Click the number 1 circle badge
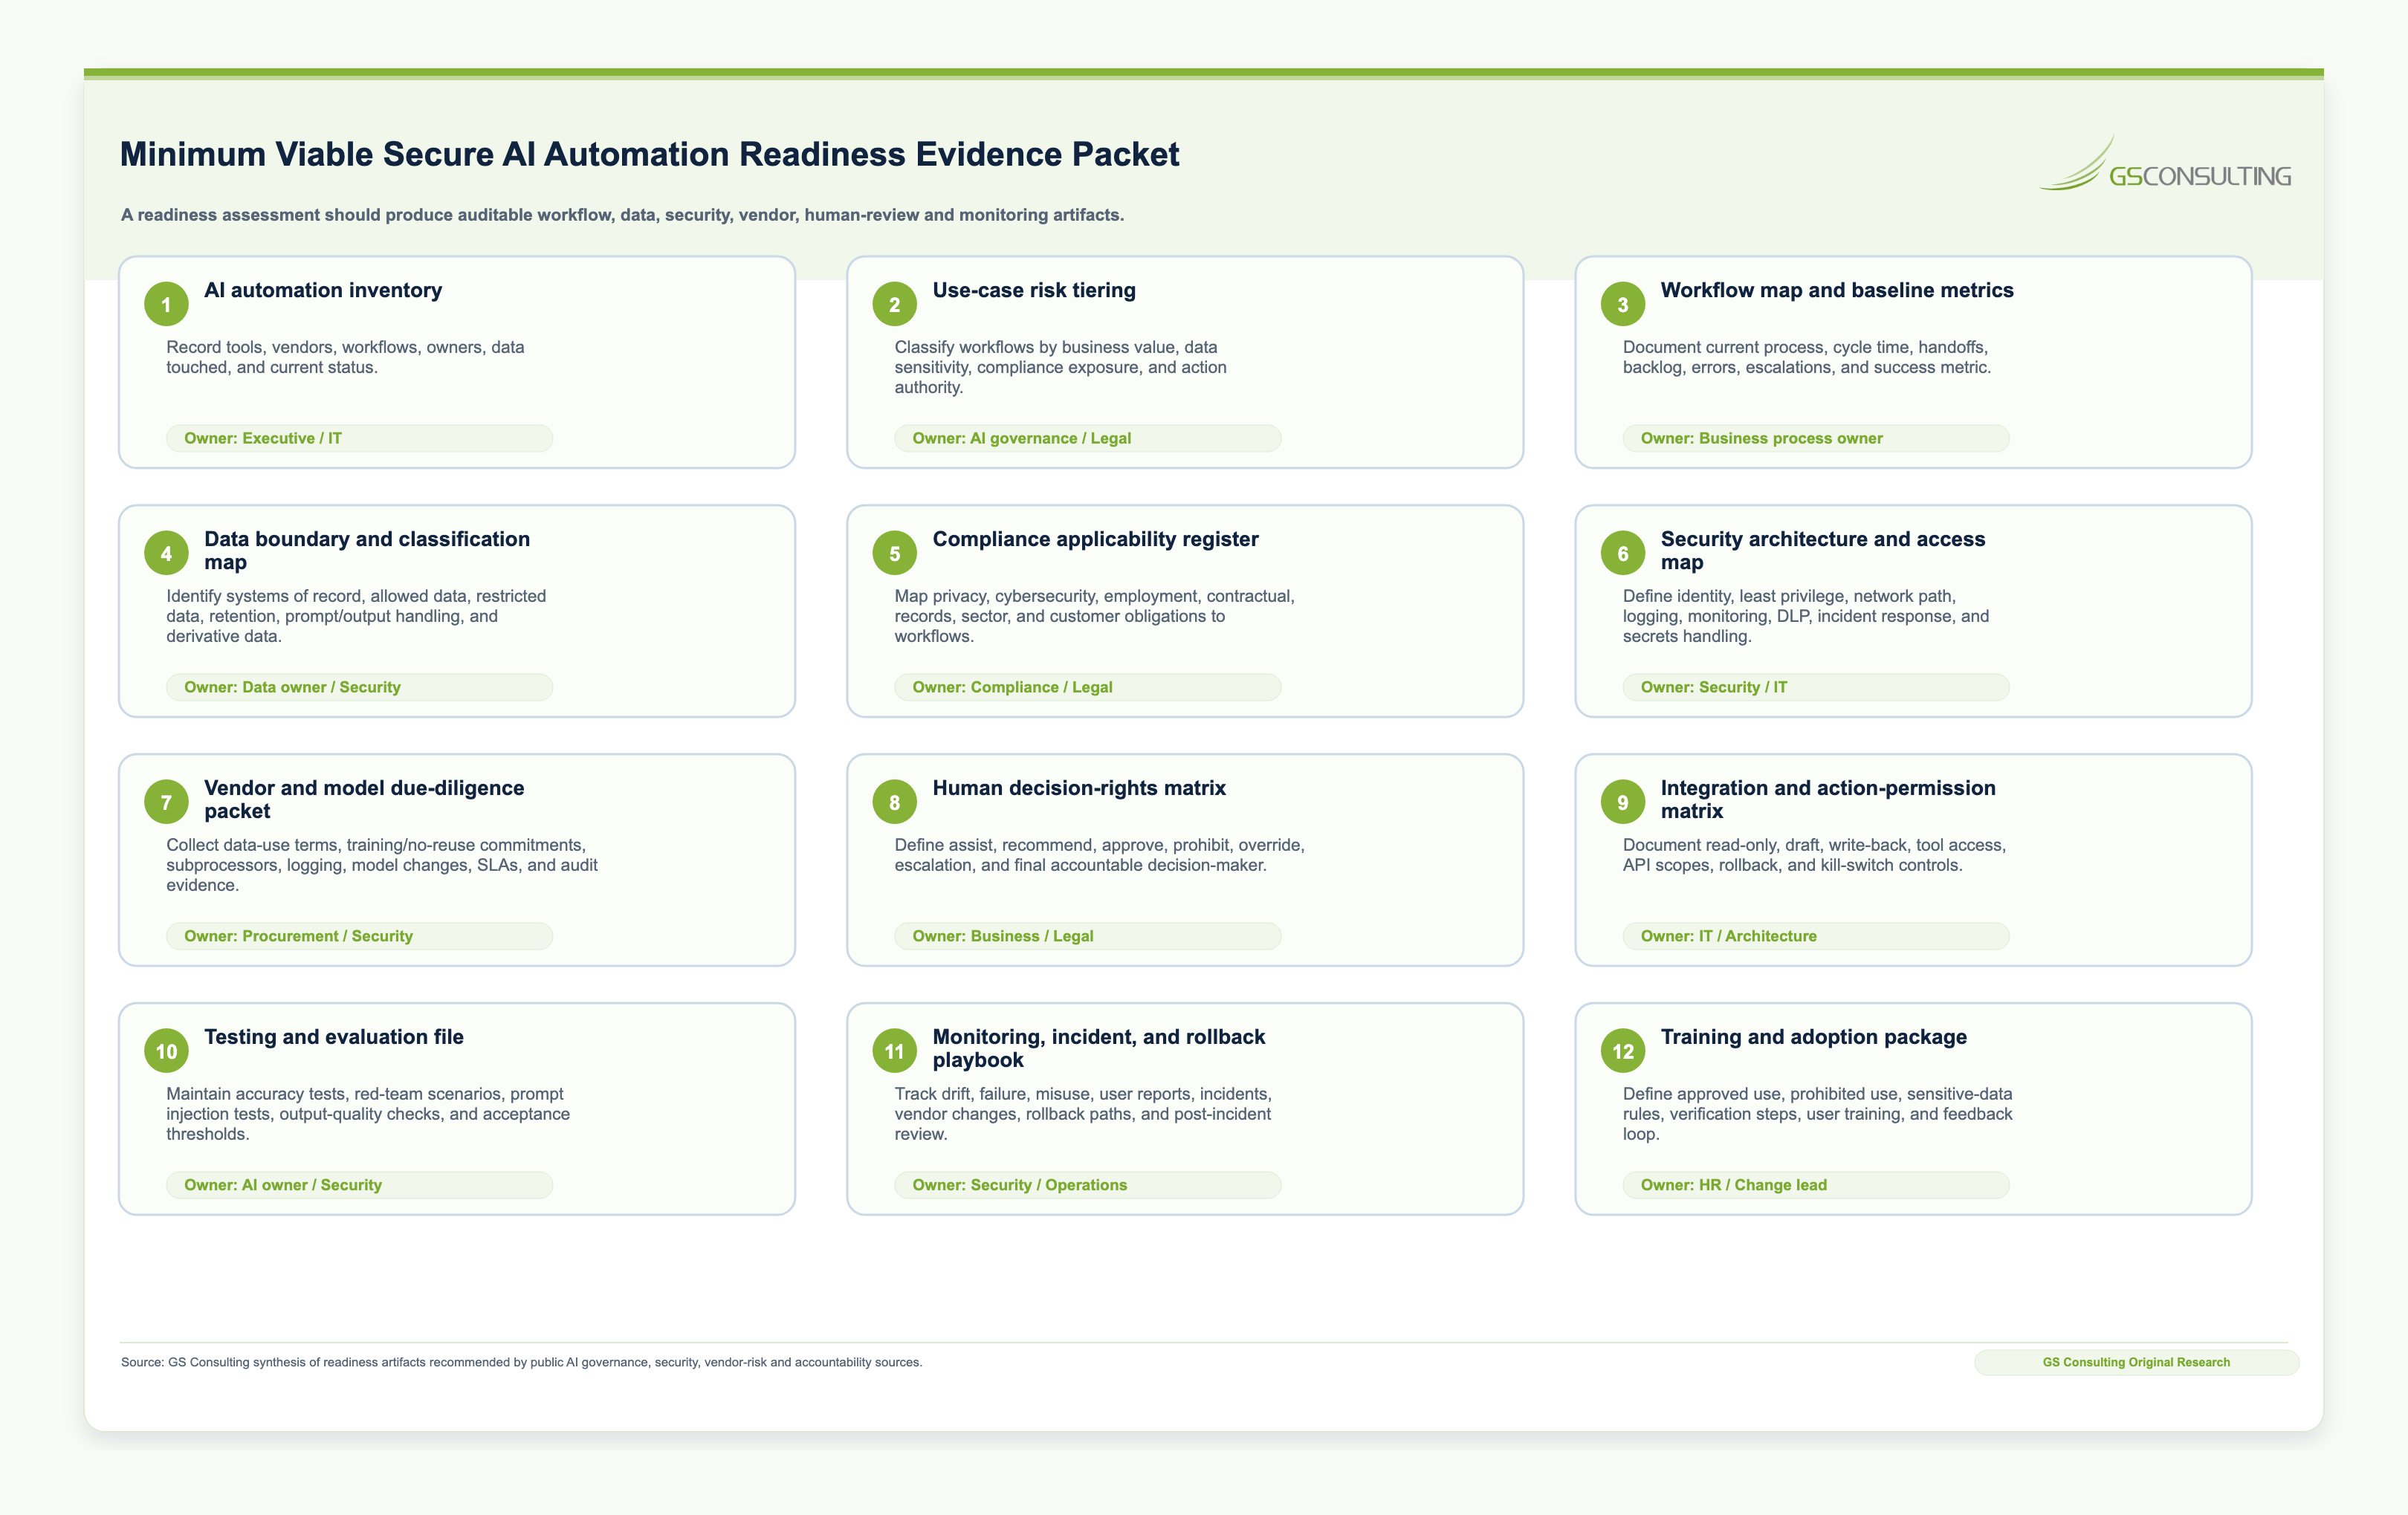Screen dimensions: 2408x1515 (166, 304)
